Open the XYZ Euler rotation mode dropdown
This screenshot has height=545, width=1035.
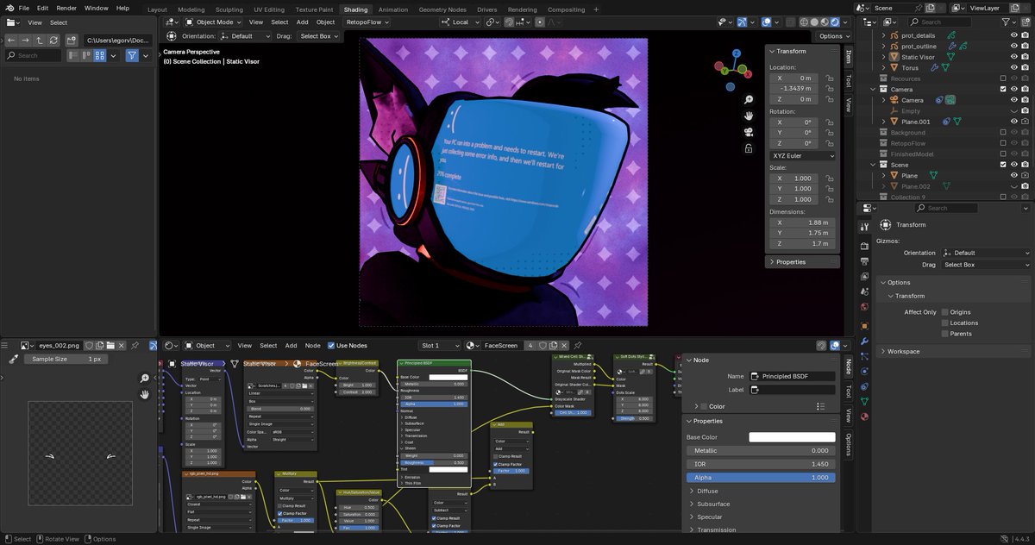pyautogui.click(x=802, y=156)
